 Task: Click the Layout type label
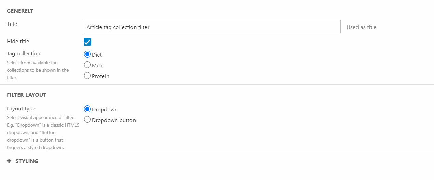21,109
